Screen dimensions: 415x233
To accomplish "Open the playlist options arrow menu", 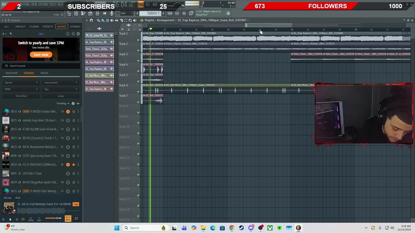I will click(87, 20).
